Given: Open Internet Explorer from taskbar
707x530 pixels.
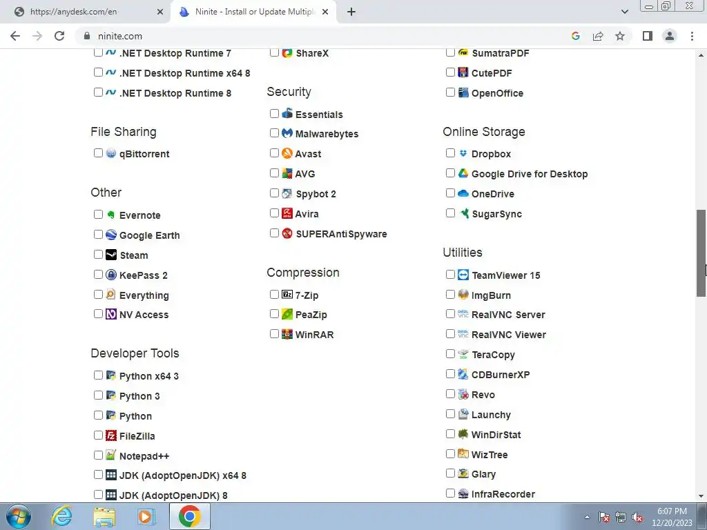Looking at the screenshot, I should (61, 516).
